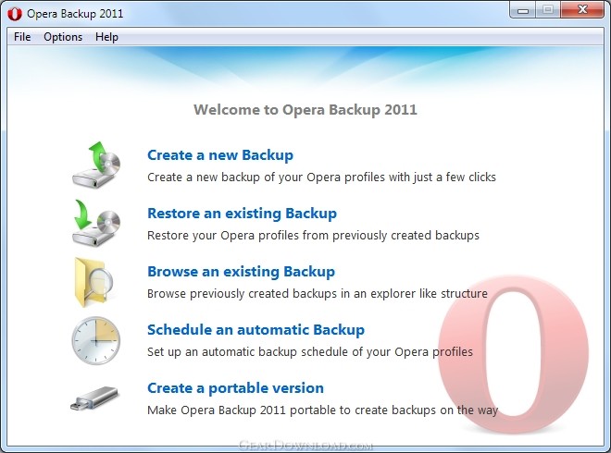611x453 pixels.
Task: Click 'Browse previously created backups' description
Action: [x=318, y=293]
